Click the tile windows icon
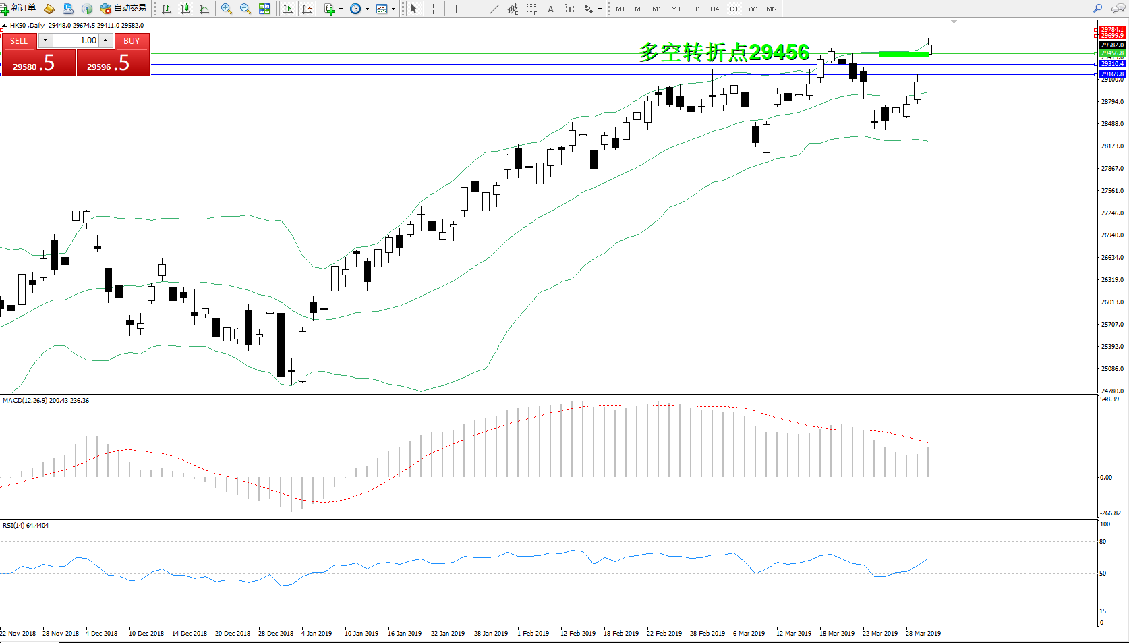Viewport: 1129px width, 643px height. [x=264, y=9]
